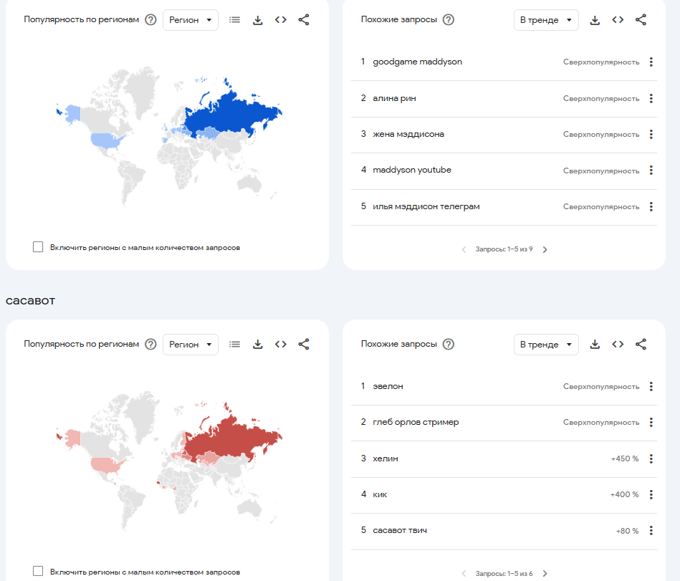Click share icon in blue map card

[x=304, y=20]
